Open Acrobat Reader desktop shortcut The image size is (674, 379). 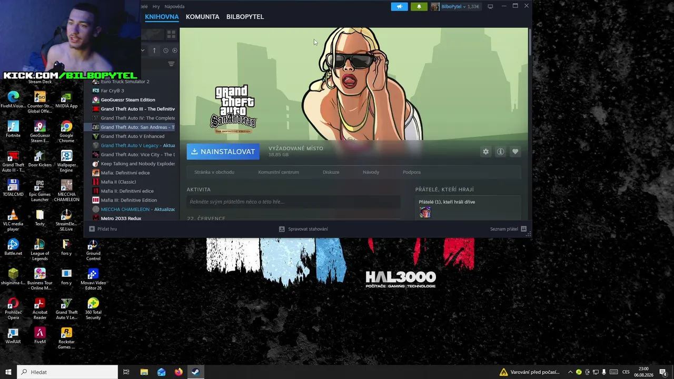pyautogui.click(x=39, y=309)
